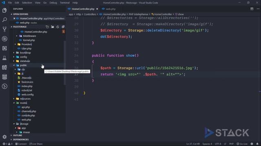Image resolution: width=261 pixels, height=146 pixels.
Task: Open api.php in the routes folder
Action: 25,107
